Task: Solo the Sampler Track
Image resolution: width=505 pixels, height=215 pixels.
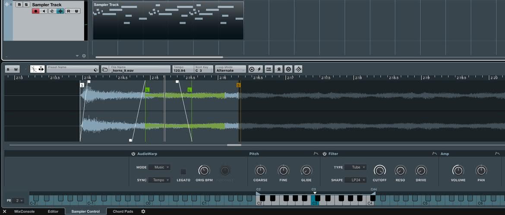Action: click(26, 4)
